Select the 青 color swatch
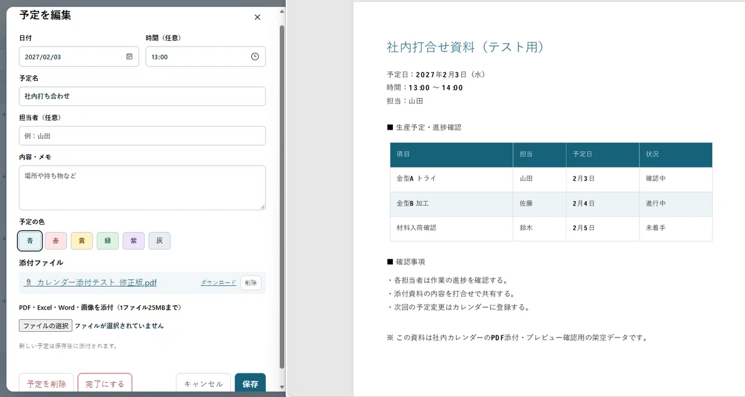Viewport: 745px width, 397px height. [30, 241]
